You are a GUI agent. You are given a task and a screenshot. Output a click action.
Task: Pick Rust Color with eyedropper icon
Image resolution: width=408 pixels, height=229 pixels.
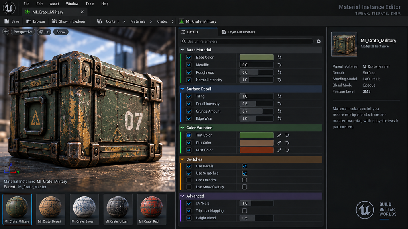(x=279, y=150)
